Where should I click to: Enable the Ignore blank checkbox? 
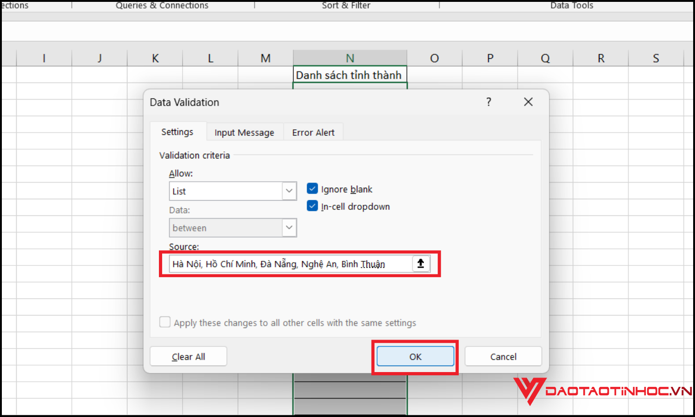click(312, 189)
